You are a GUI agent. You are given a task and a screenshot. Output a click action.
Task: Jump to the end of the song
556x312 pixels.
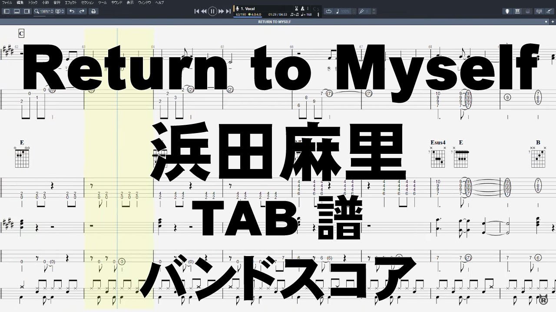(x=228, y=11)
